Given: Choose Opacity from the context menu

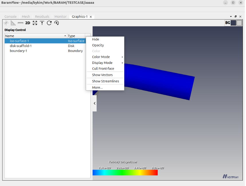Looking at the screenshot, I should point(105,45).
